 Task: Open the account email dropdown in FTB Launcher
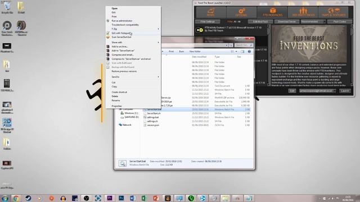[x=317, y=91]
